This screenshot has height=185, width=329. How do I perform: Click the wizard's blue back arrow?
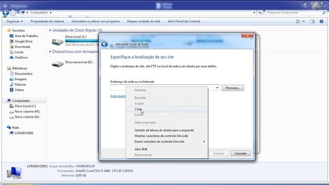(x=104, y=44)
